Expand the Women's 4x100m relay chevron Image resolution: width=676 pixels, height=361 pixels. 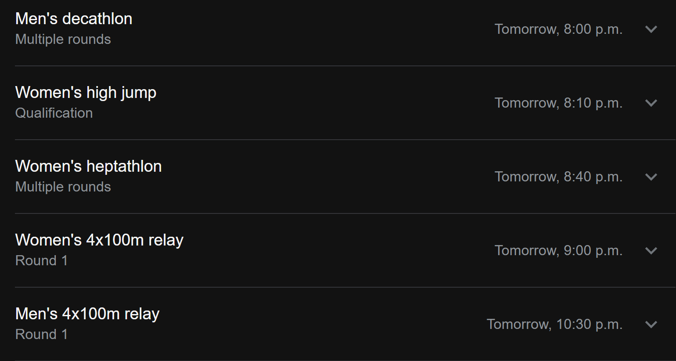(651, 251)
